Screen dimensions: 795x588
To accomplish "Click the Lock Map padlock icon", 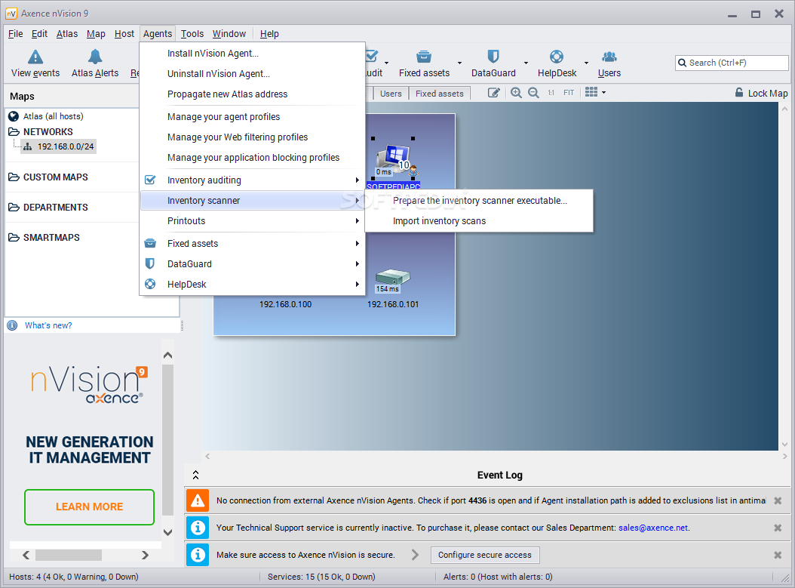I will pyautogui.click(x=739, y=93).
